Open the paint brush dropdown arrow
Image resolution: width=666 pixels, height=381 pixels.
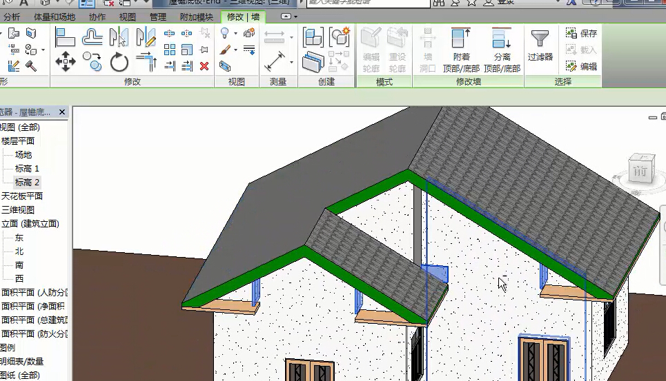tap(236, 50)
